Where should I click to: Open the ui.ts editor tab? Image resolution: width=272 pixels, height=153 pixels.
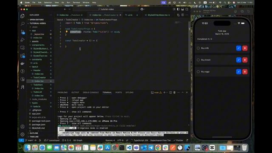coord(131,15)
